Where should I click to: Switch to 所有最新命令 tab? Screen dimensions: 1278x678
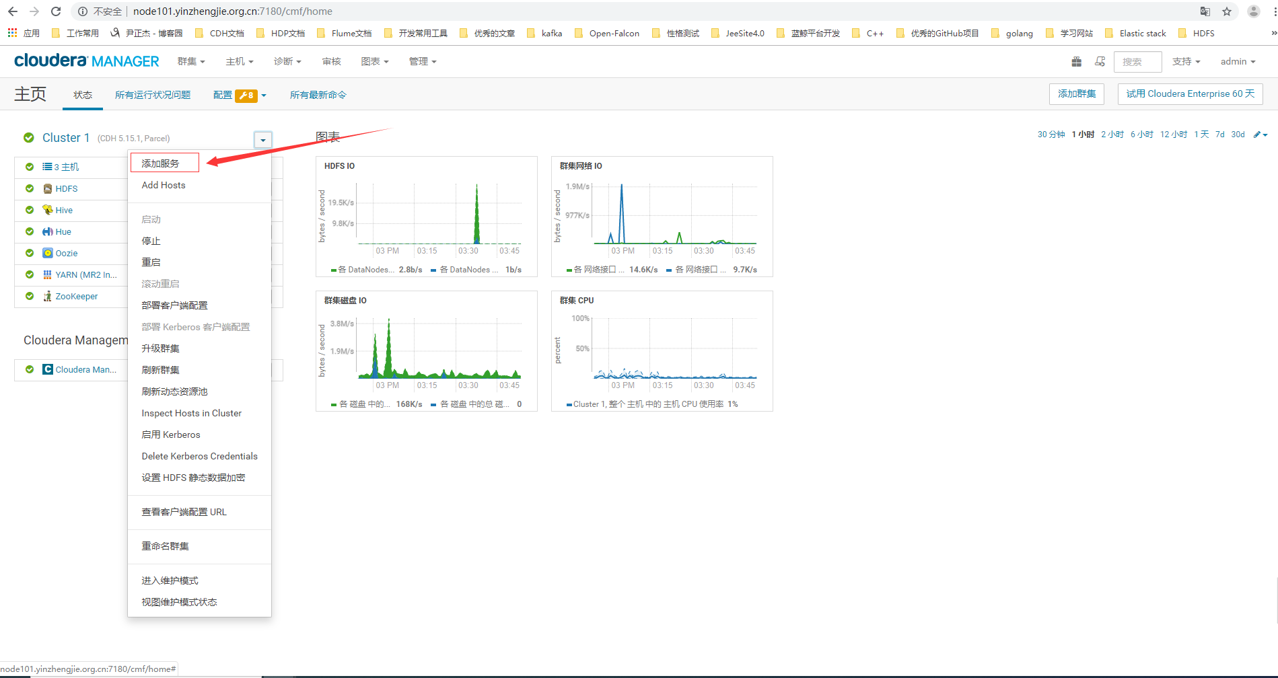tap(318, 95)
